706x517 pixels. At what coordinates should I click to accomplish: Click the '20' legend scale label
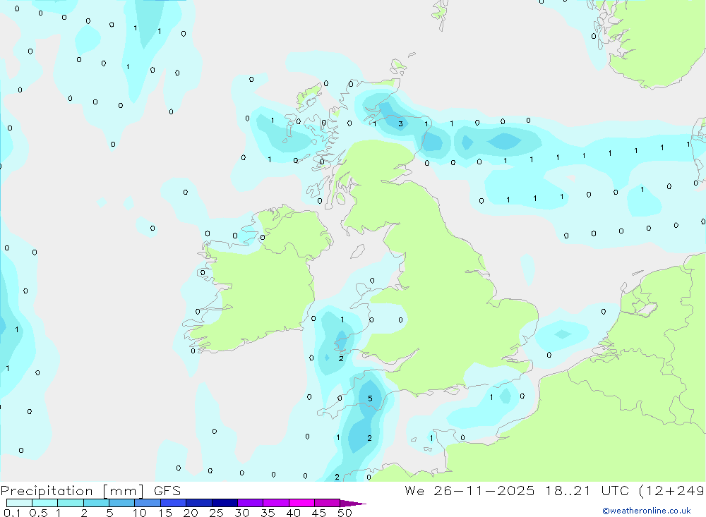[x=191, y=513]
